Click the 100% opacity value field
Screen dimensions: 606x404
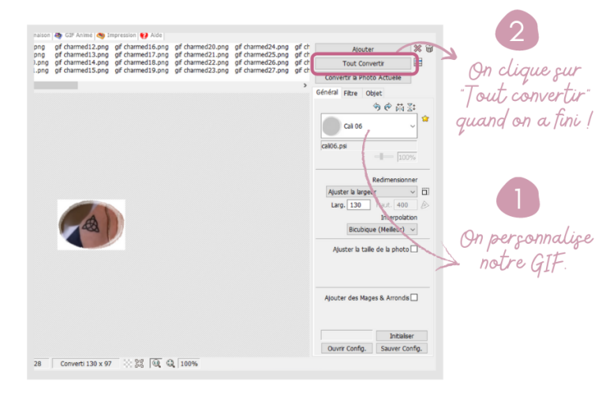[407, 157]
